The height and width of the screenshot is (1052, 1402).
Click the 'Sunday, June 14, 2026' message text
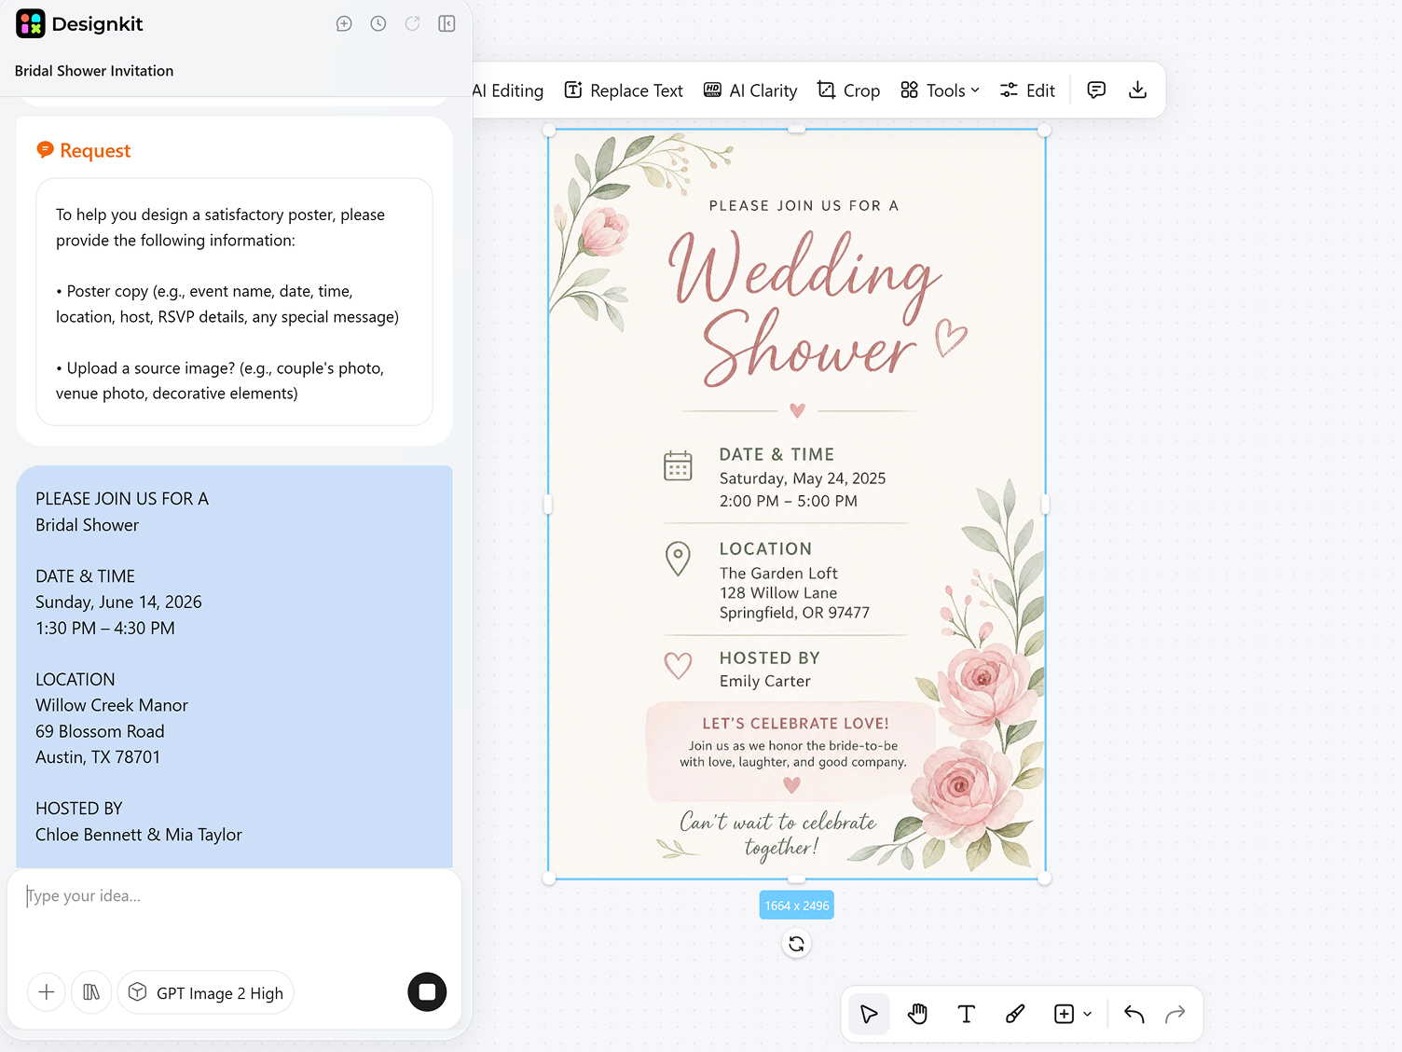(118, 602)
